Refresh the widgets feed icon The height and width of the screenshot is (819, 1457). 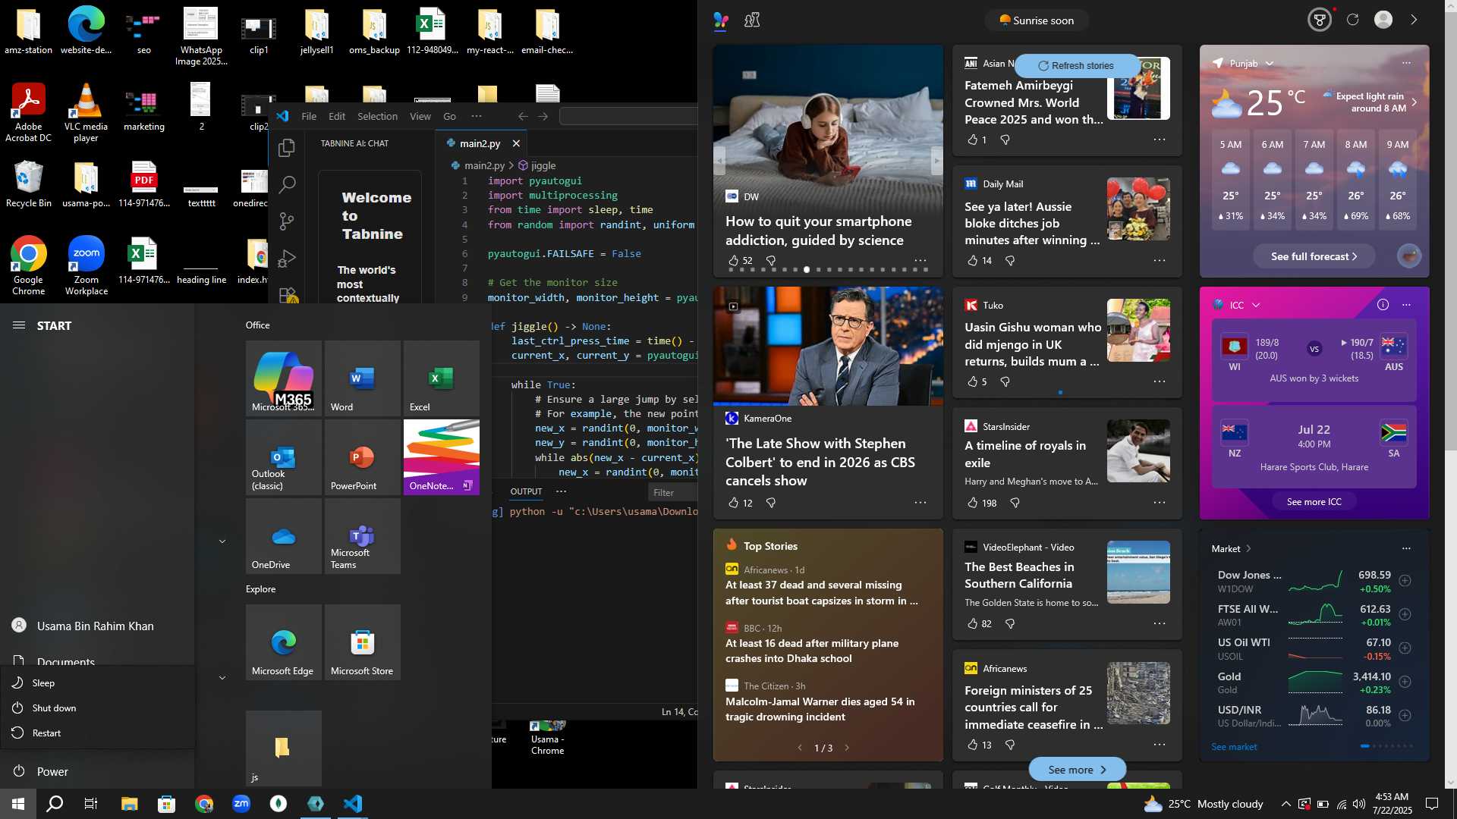click(1352, 20)
